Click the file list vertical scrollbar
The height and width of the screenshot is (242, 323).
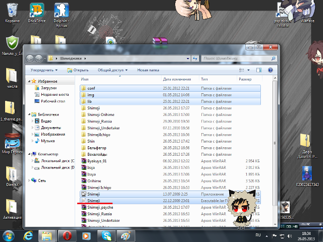tap(274, 151)
